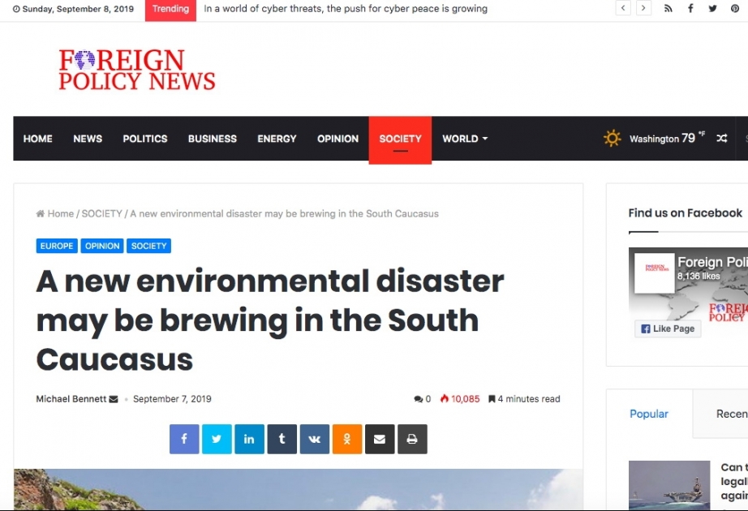Email the article via the envelope icon
The width and height of the screenshot is (748, 511).
[379, 439]
